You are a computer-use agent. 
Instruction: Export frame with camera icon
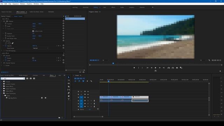pos(177,68)
